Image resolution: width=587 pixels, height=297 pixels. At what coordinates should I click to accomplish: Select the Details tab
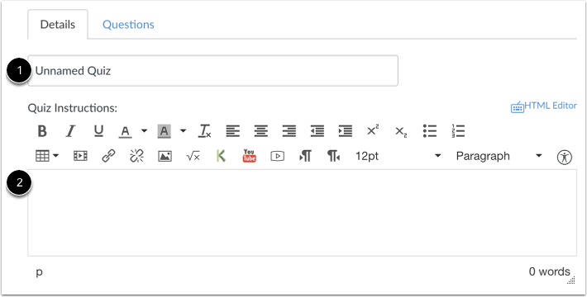[58, 25]
